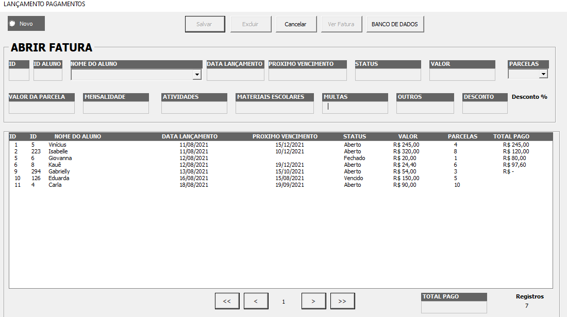Click the 15/12/2021 due date cell

point(290,145)
